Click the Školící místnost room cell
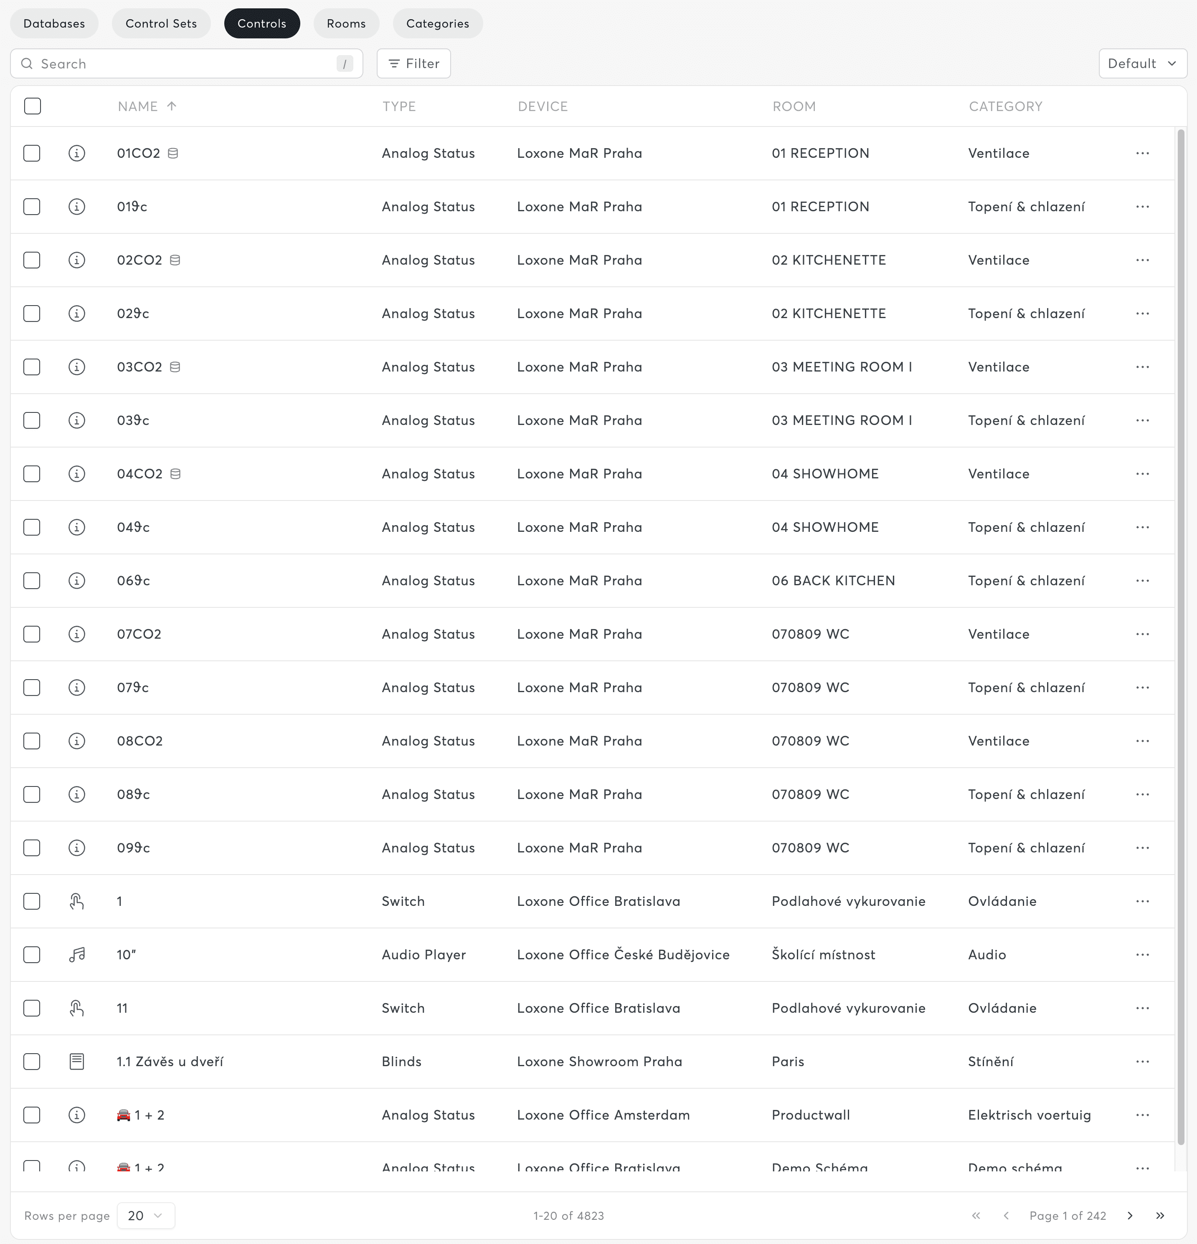1197x1244 pixels. pos(823,955)
